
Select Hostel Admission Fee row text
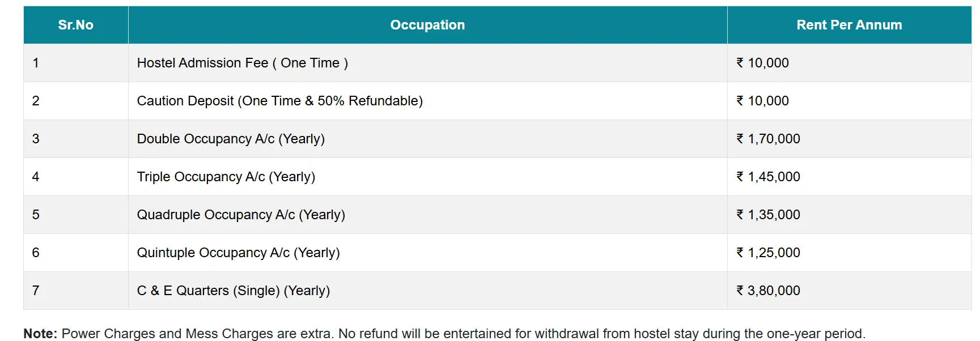[x=242, y=63]
